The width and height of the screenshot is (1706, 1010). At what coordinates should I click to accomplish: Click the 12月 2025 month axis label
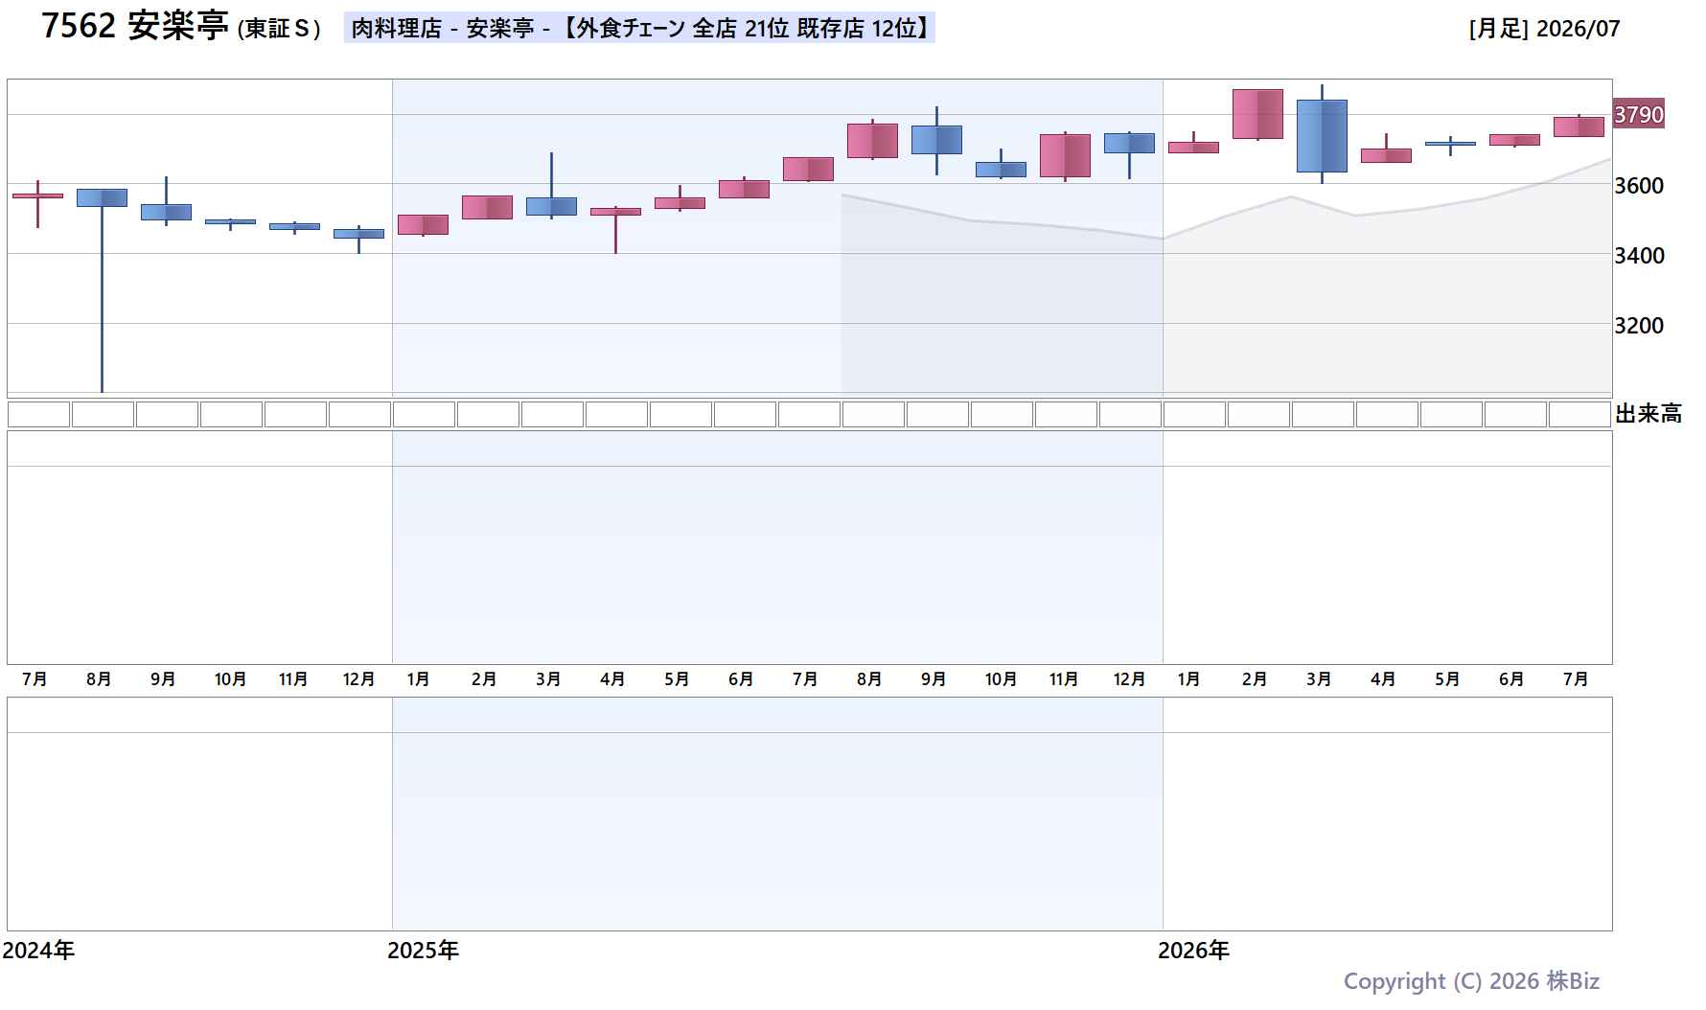click(x=1129, y=679)
